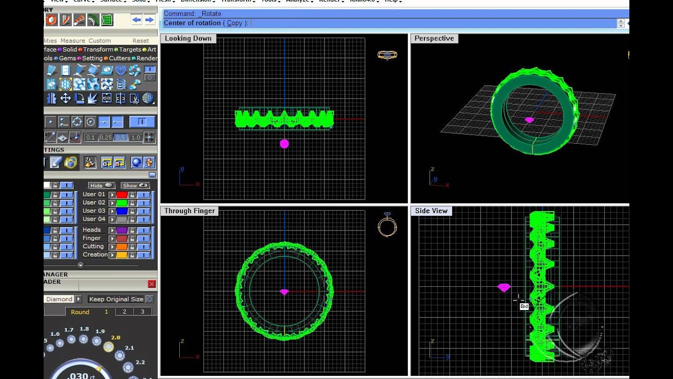Screen dimensions: 673x379
Task: Toggle the quadrant circle osnap icon
Action: tap(77, 122)
